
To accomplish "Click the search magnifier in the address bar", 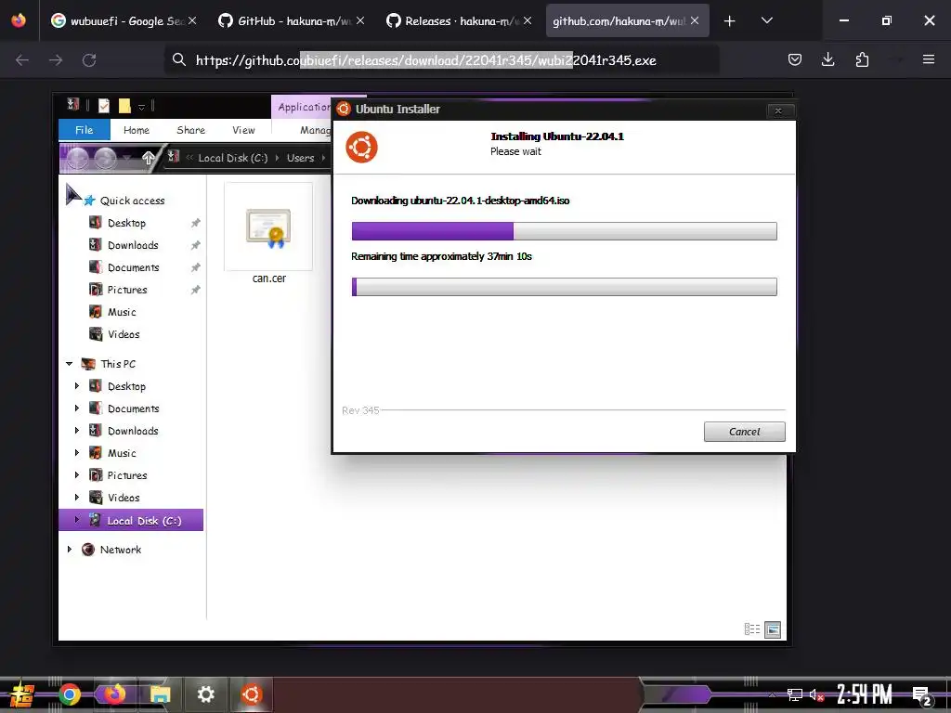I will click(179, 59).
